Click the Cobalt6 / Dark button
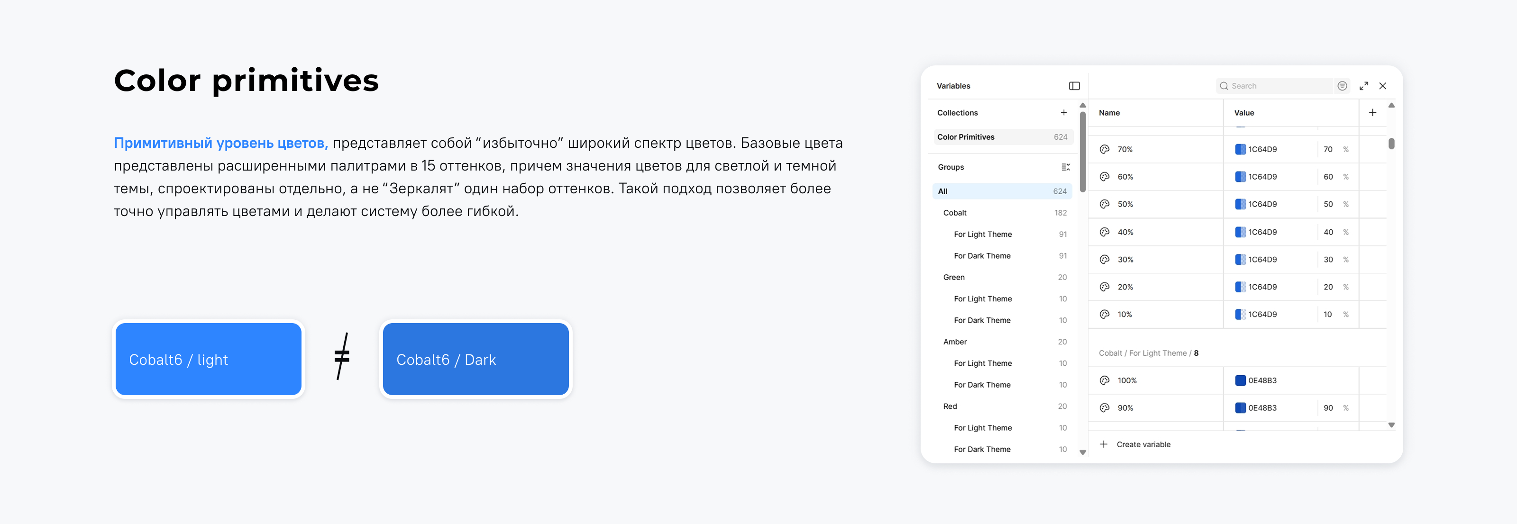Image resolution: width=1517 pixels, height=524 pixels. click(476, 359)
